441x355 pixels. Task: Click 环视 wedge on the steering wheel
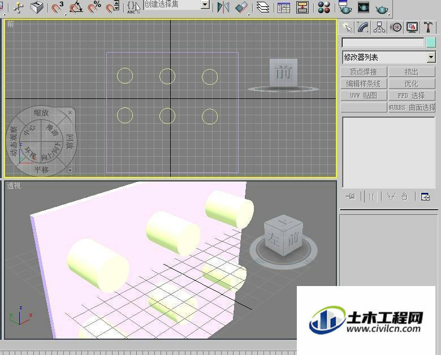click(x=31, y=152)
